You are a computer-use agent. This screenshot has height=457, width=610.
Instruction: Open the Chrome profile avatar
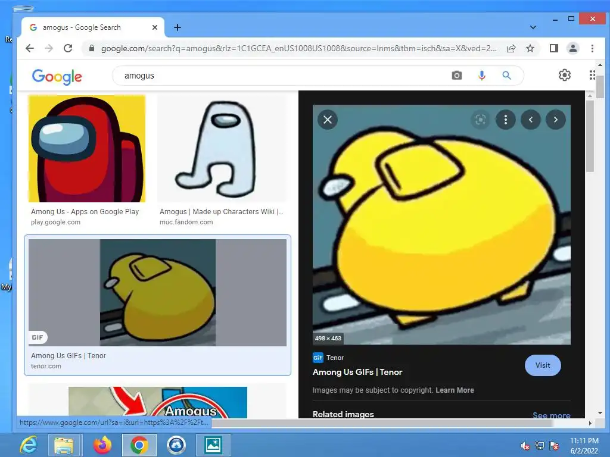click(x=573, y=48)
